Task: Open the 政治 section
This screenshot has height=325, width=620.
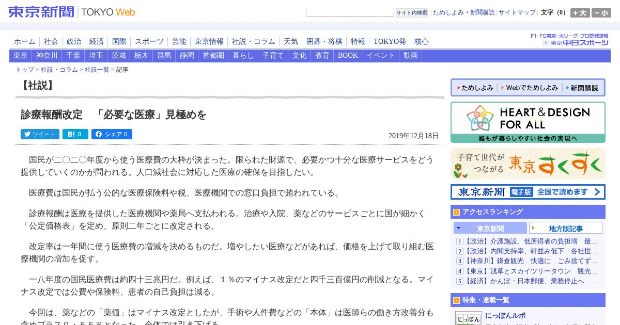Action: [74, 42]
